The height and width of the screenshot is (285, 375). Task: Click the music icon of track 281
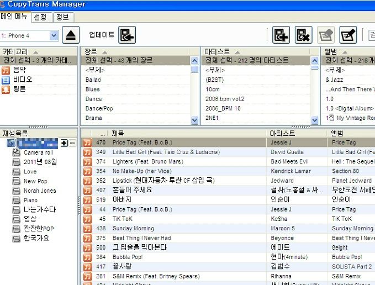pyautogui.click(x=87, y=277)
